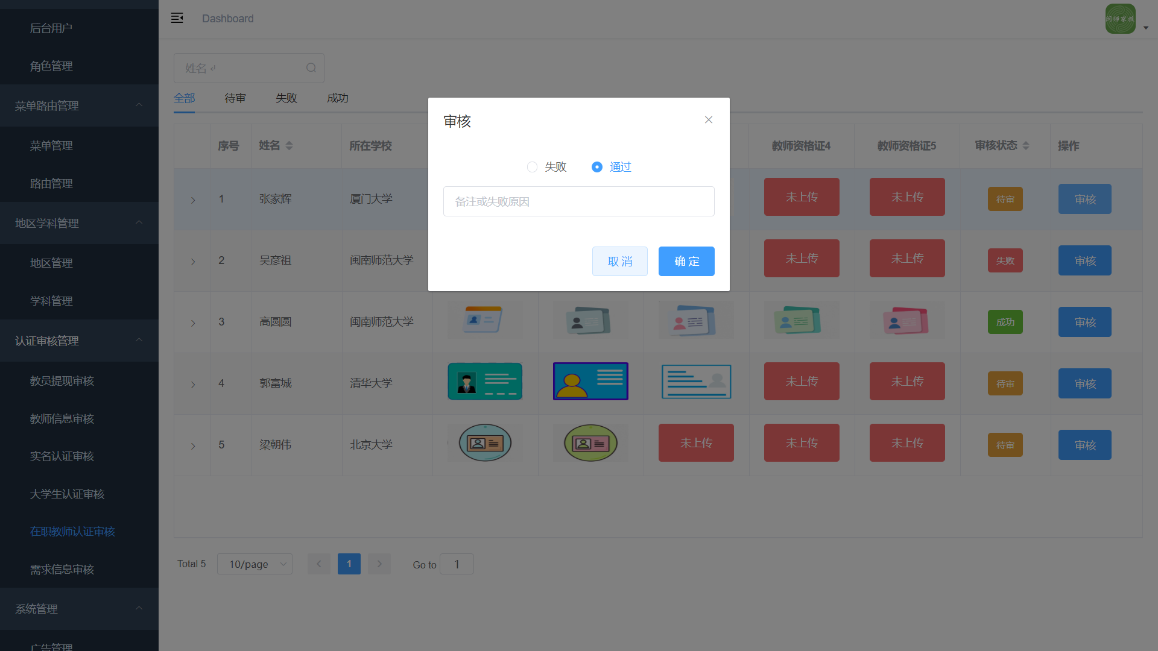Screen dimensions: 1158x651
Task: Open 实名认证审核 in the sidebar
Action: point(62,456)
